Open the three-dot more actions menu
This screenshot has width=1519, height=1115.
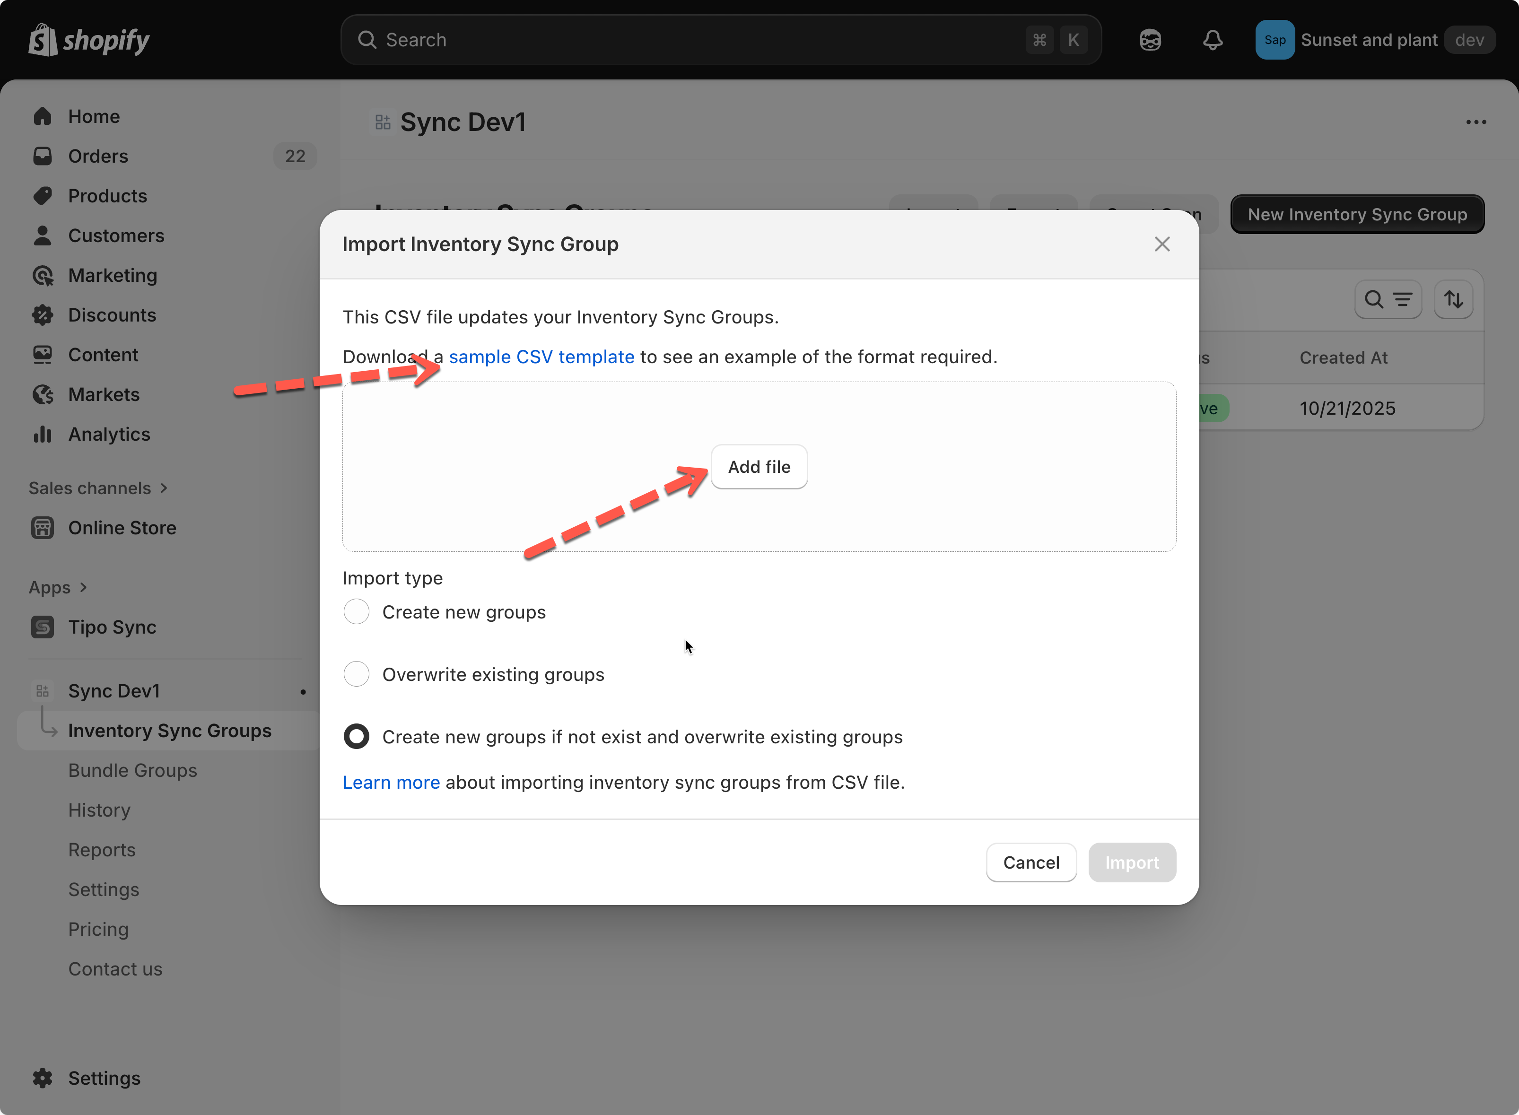coord(1476,122)
